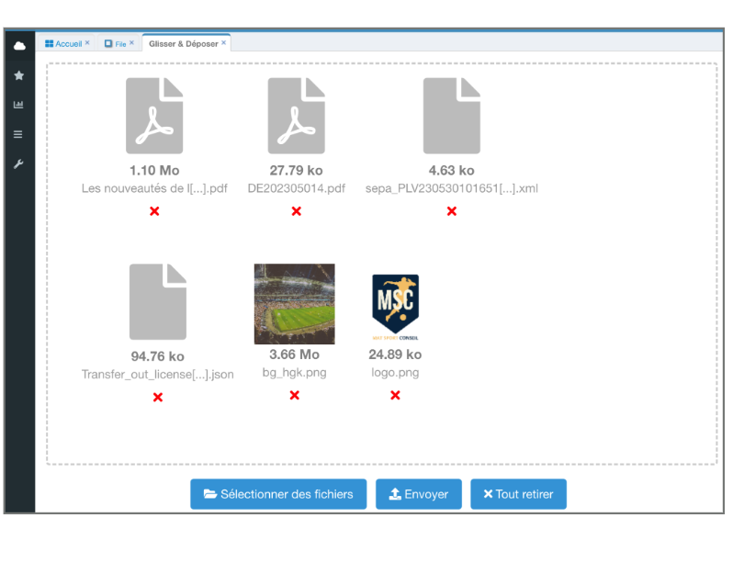733x563 pixels.
Task: Click file name 'sepa_PLV230530101651[...].xml'
Action: tap(452, 188)
